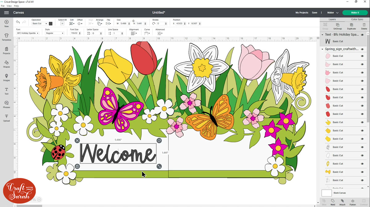This screenshot has width=370, height=207.
Task: Hide the Text - Bfc Holiday layer
Action: (x=363, y=34)
